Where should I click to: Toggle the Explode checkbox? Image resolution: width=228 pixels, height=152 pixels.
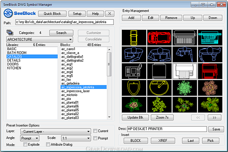click(x=25, y=144)
